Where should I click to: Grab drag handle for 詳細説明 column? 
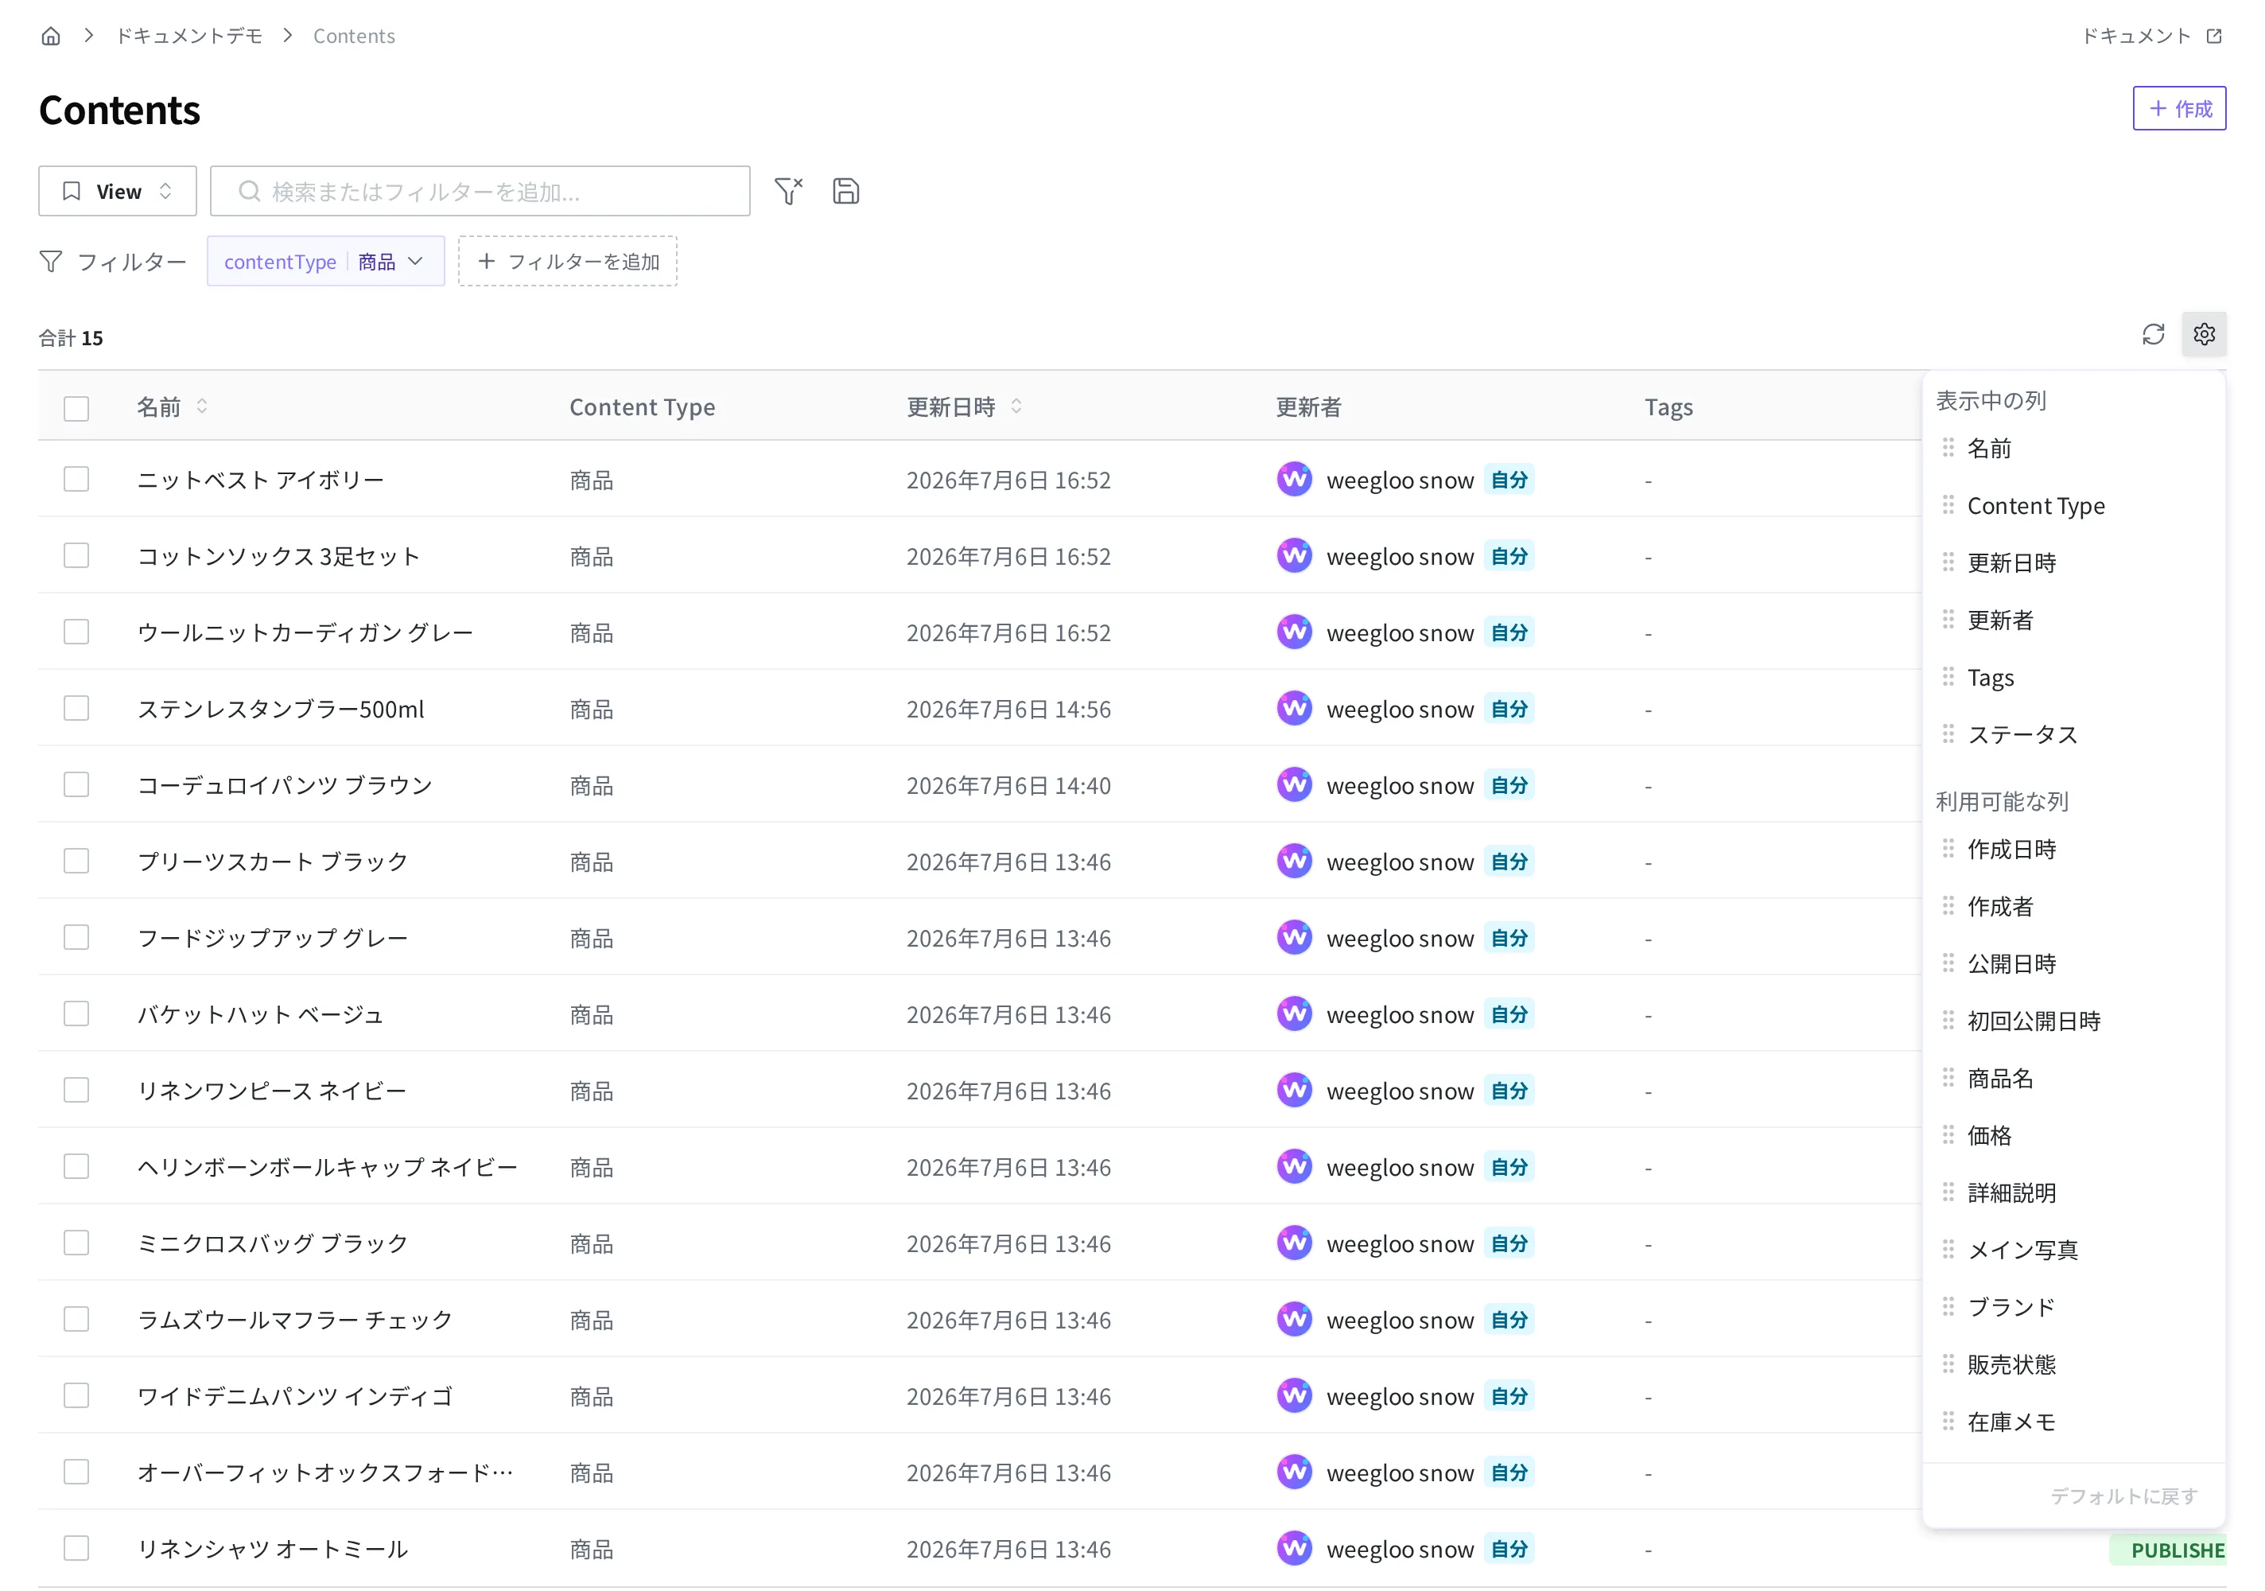click(1948, 1192)
